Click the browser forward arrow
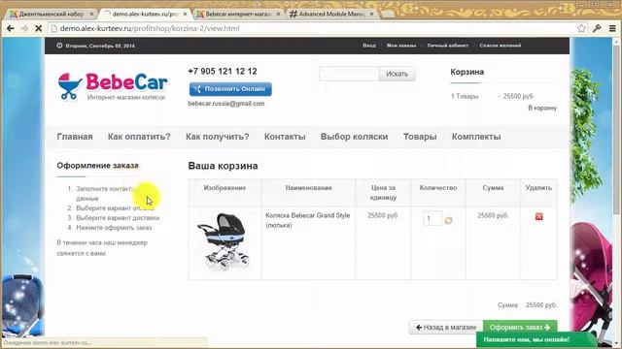 24,28
